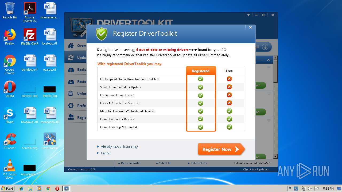Open the Recycle Bin desktop icon

(x=10, y=11)
